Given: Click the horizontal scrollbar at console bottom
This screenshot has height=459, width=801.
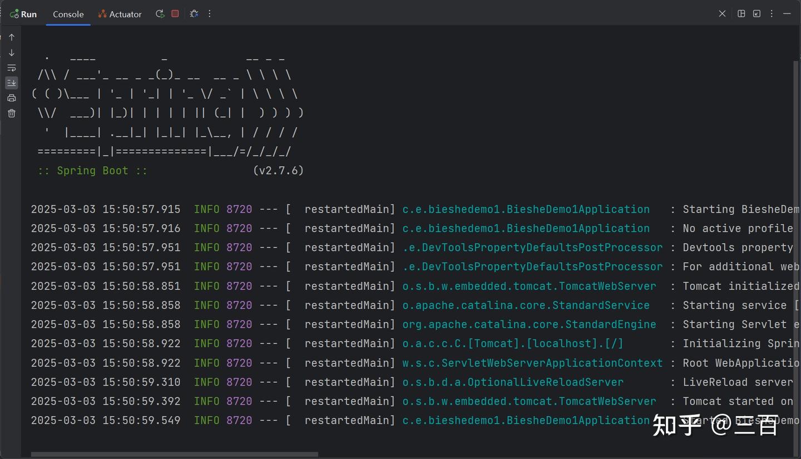Looking at the screenshot, I should click(174, 455).
